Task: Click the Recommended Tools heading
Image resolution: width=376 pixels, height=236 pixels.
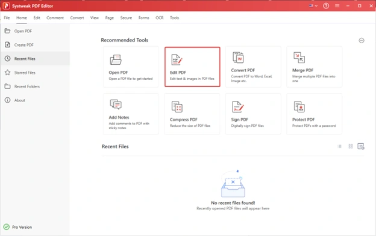Action: point(125,40)
